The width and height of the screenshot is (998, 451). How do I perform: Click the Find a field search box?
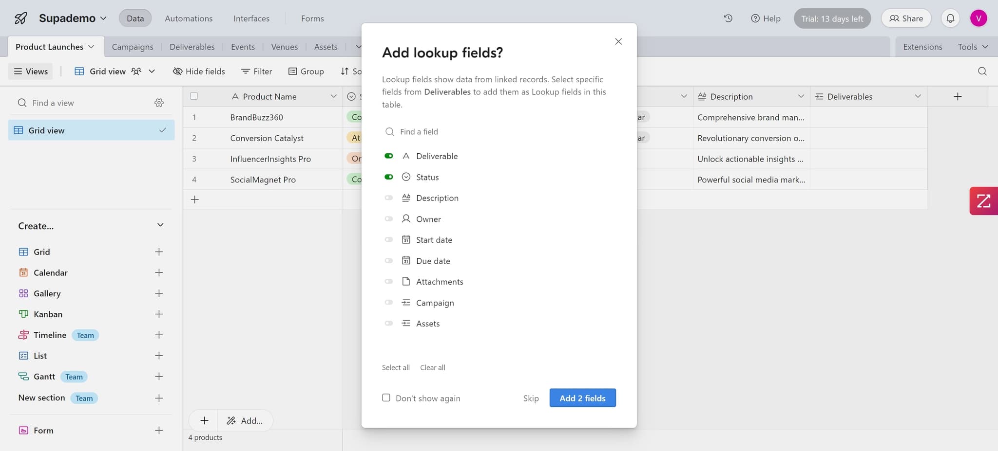pyautogui.click(x=487, y=131)
